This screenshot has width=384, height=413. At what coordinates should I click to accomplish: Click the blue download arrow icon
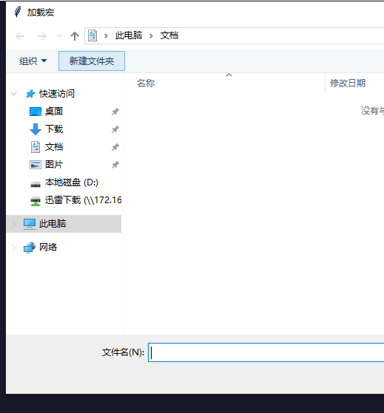(x=36, y=129)
